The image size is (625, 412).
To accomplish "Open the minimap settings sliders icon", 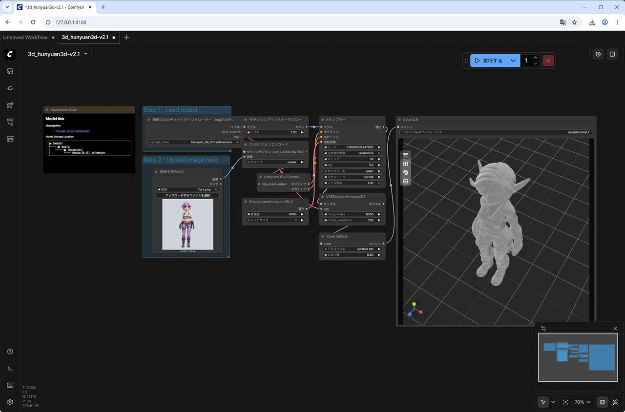I will [x=543, y=329].
